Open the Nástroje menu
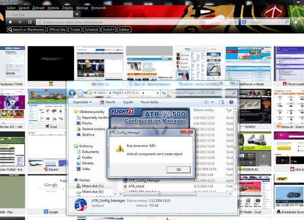304x220 pixels. tap(82, 8)
